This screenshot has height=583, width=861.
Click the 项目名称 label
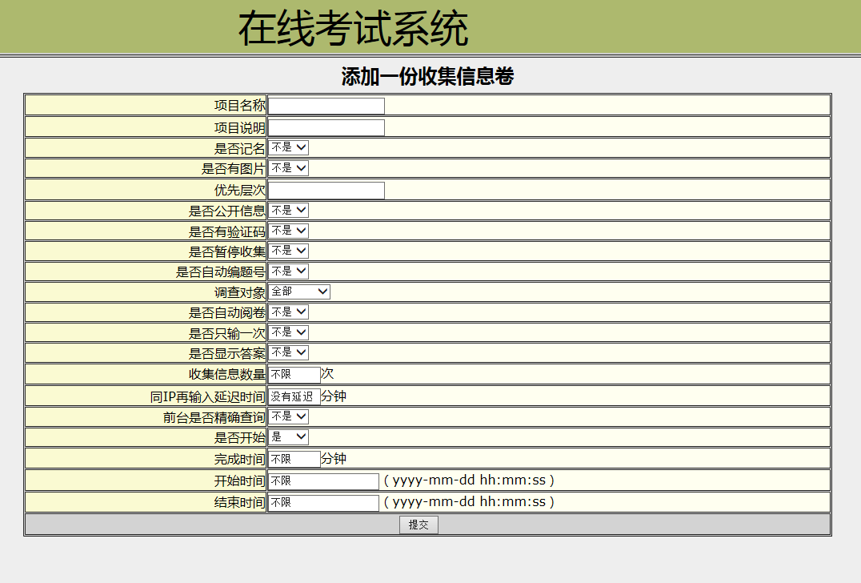coord(240,106)
